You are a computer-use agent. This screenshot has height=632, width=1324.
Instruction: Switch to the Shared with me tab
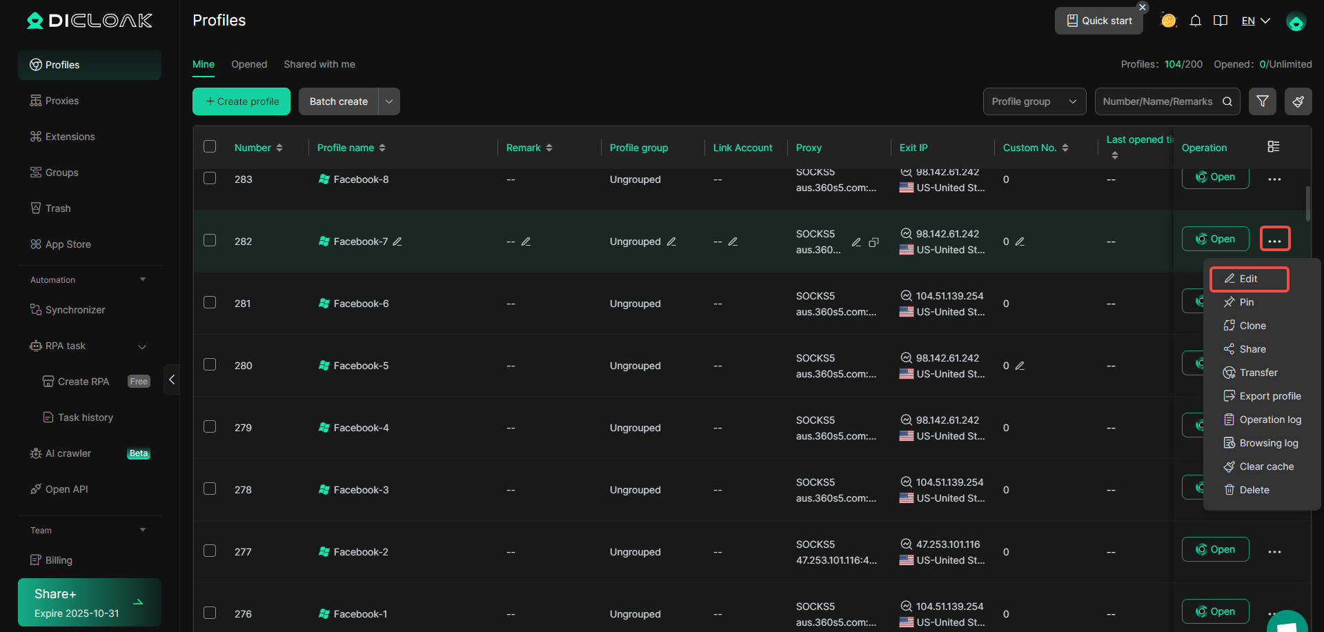point(319,64)
